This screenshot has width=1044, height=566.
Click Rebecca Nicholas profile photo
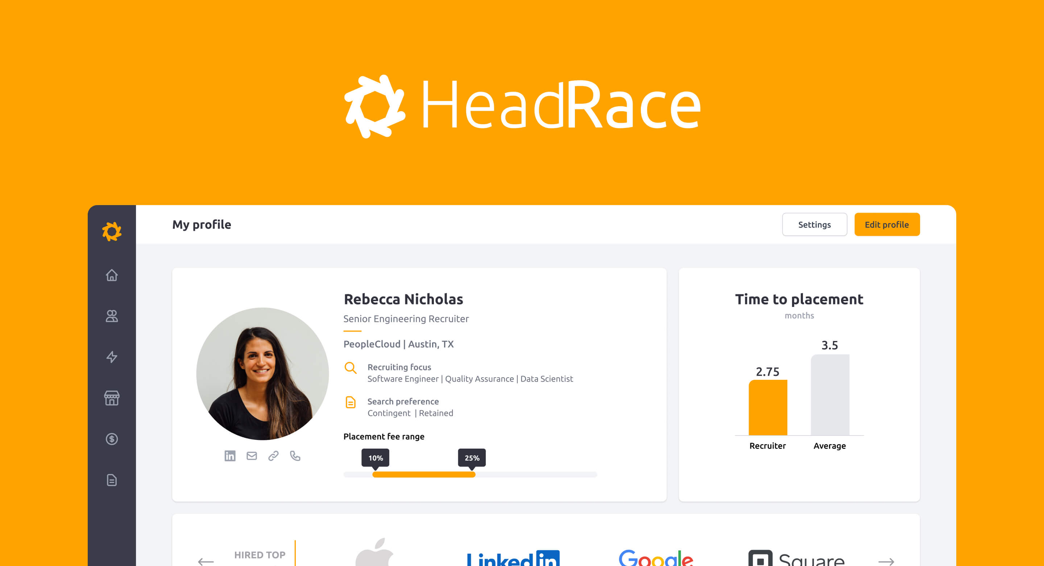[x=262, y=374]
